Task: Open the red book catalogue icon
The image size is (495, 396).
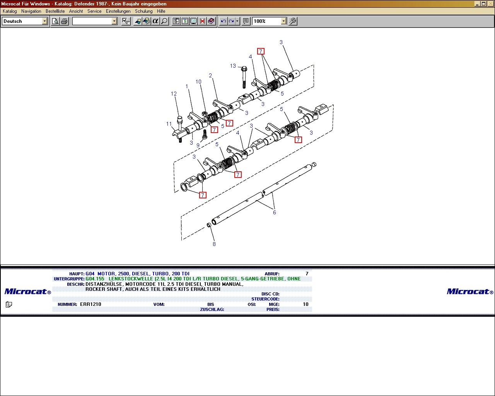Action: tap(211, 21)
